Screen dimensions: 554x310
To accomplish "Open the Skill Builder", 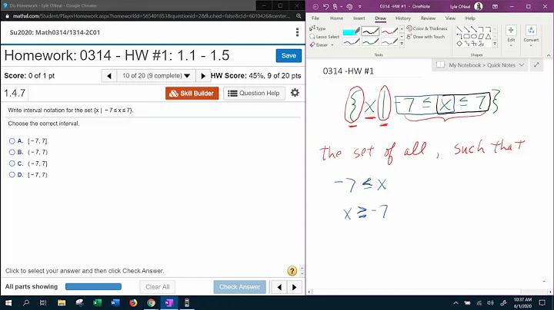I will coord(192,94).
